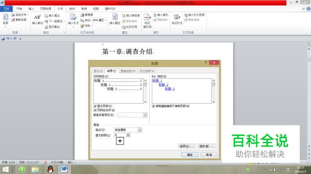Click the 标题 2 link in Web preview
Image resolution: width=311 pixels, height=174 pixels.
164,85
